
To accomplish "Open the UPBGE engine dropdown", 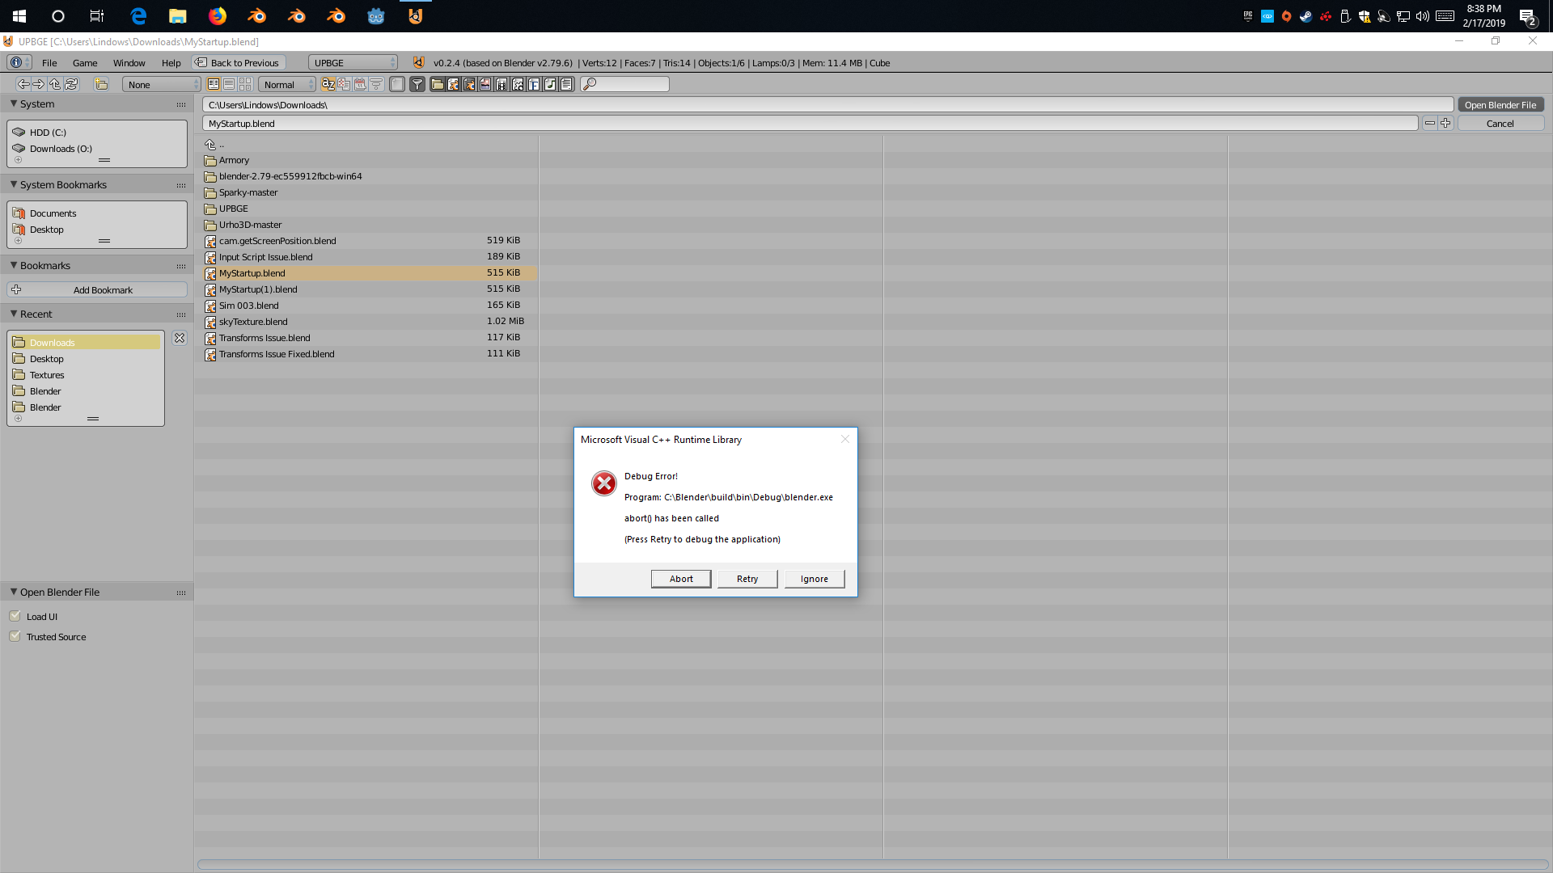I will [x=353, y=63].
